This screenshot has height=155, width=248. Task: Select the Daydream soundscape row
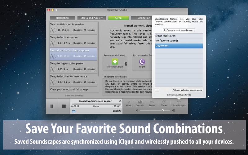click(x=179, y=46)
